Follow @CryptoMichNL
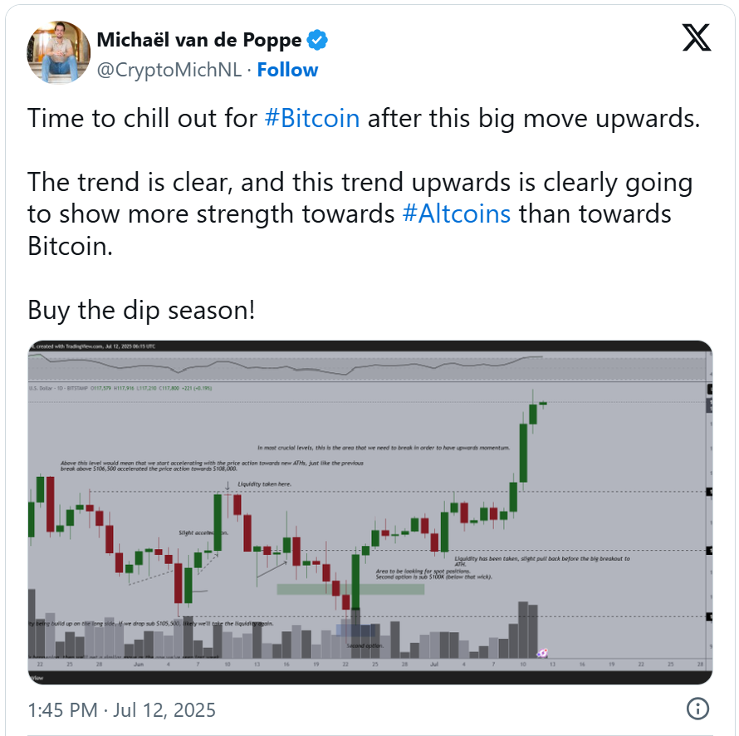 click(x=287, y=70)
